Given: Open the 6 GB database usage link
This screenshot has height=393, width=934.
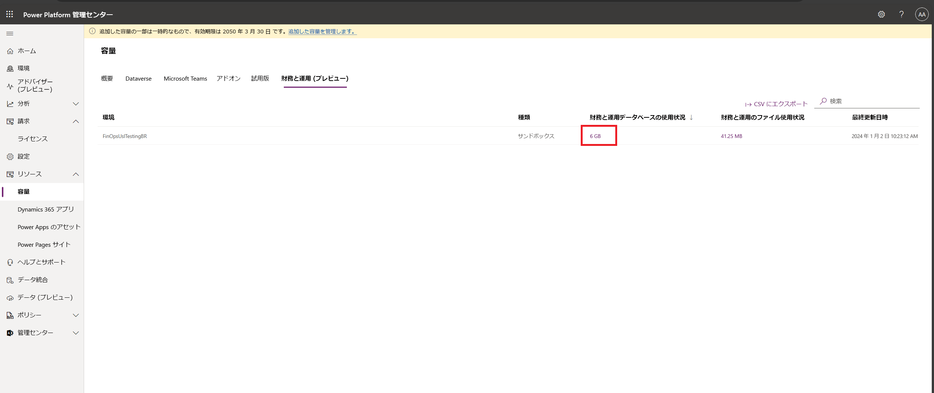Looking at the screenshot, I should 595,136.
